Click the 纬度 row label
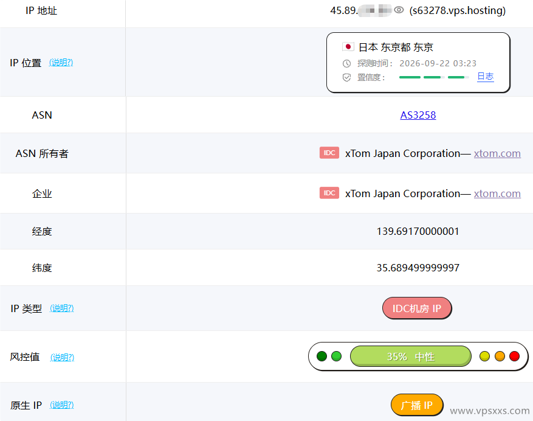 (x=42, y=268)
